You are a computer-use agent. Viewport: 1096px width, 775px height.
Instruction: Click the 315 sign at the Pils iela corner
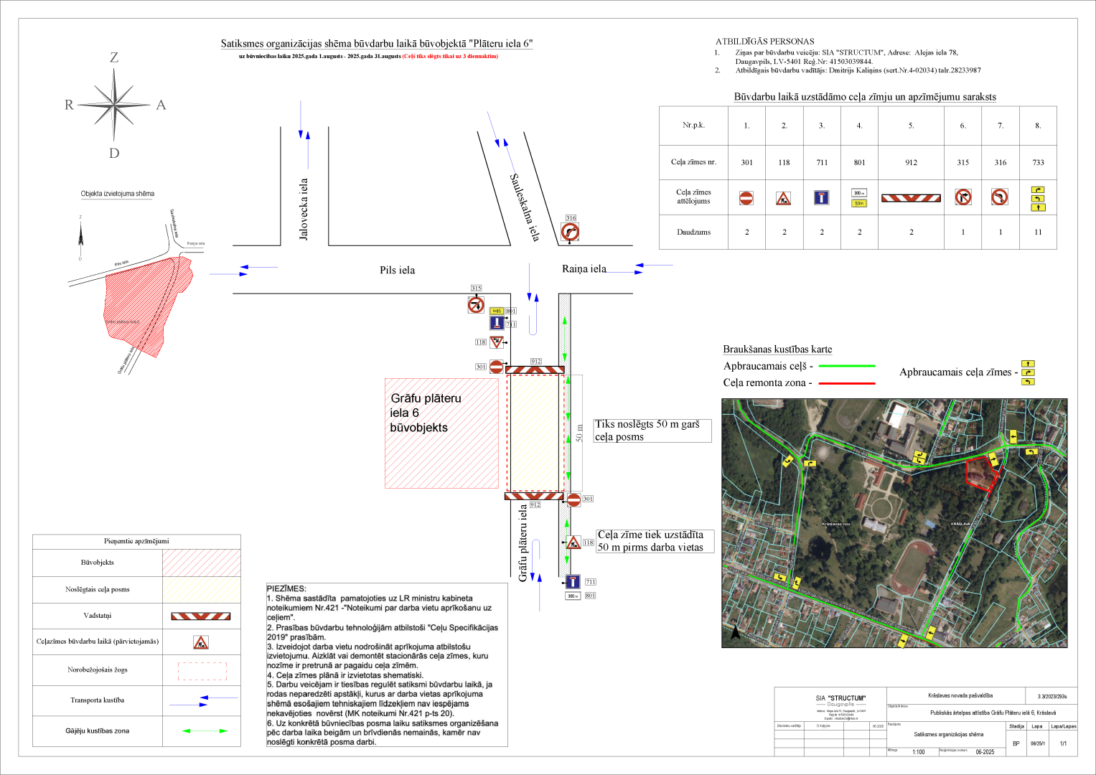point(476,304)
